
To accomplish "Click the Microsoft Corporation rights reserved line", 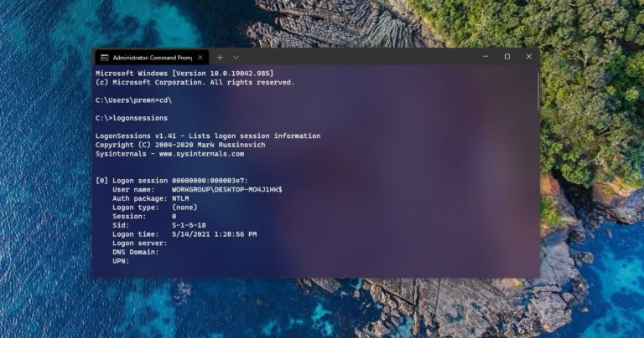I will click(195, 82).
